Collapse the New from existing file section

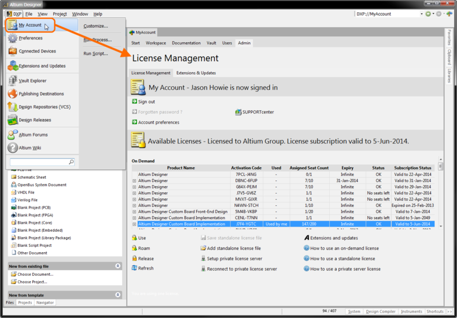[x=118, y=266]
